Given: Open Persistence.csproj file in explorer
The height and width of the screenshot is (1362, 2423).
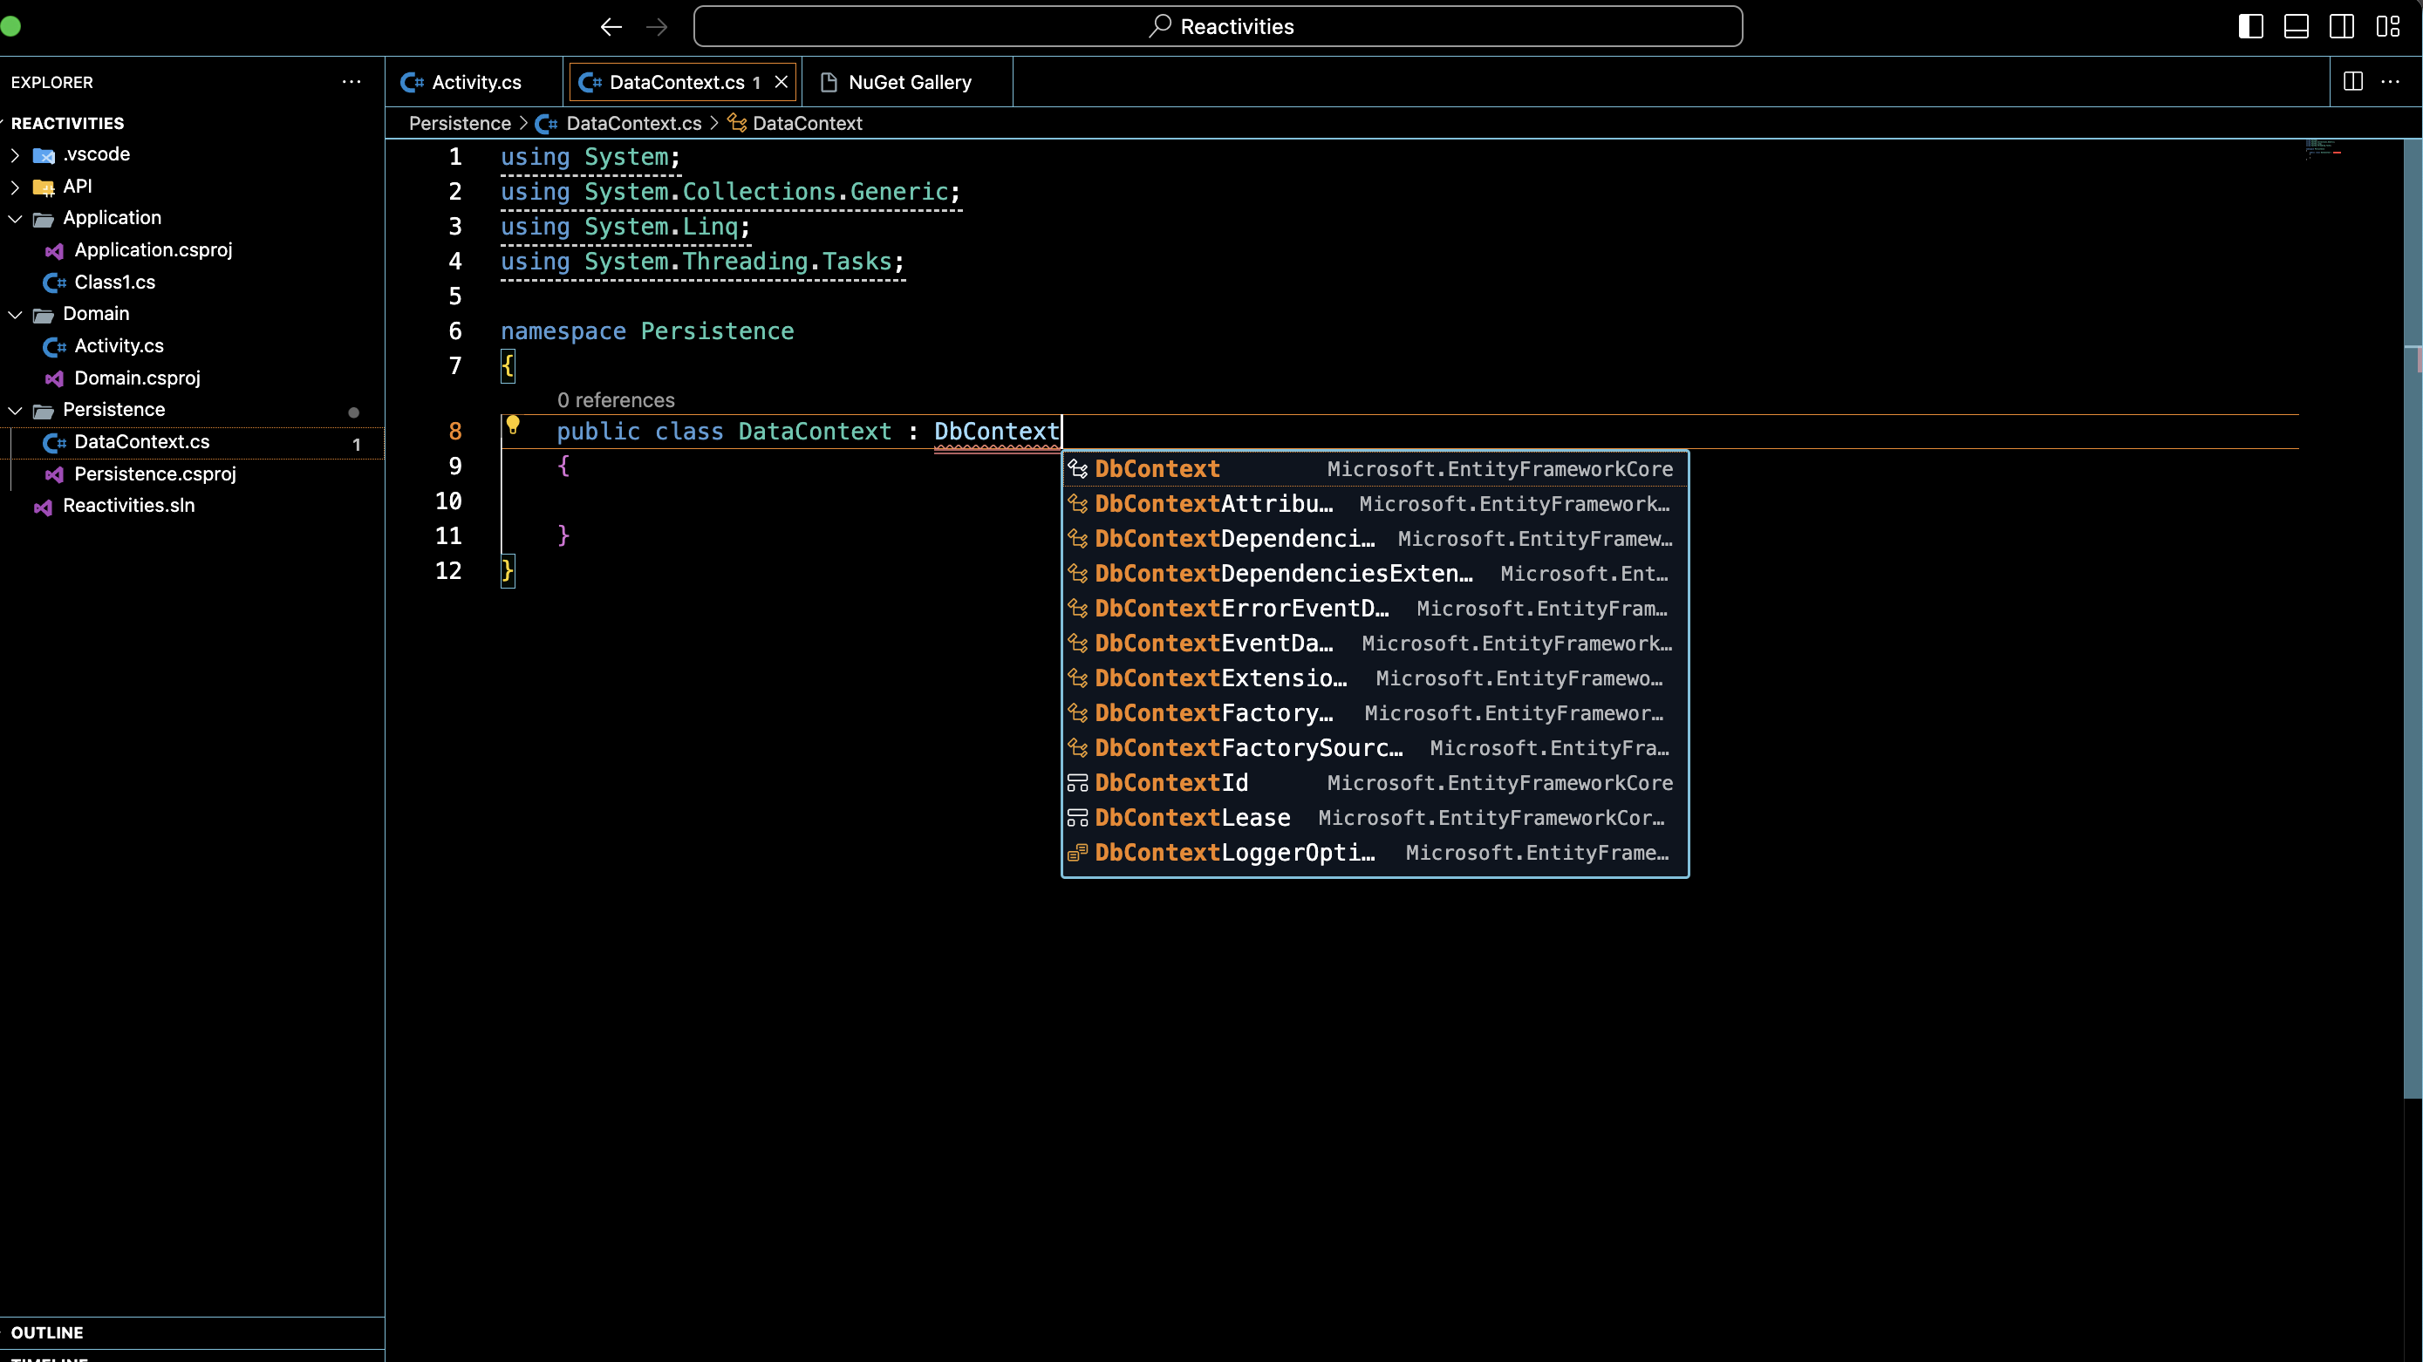Looking at the screenshot, I should tap(155, 474).
